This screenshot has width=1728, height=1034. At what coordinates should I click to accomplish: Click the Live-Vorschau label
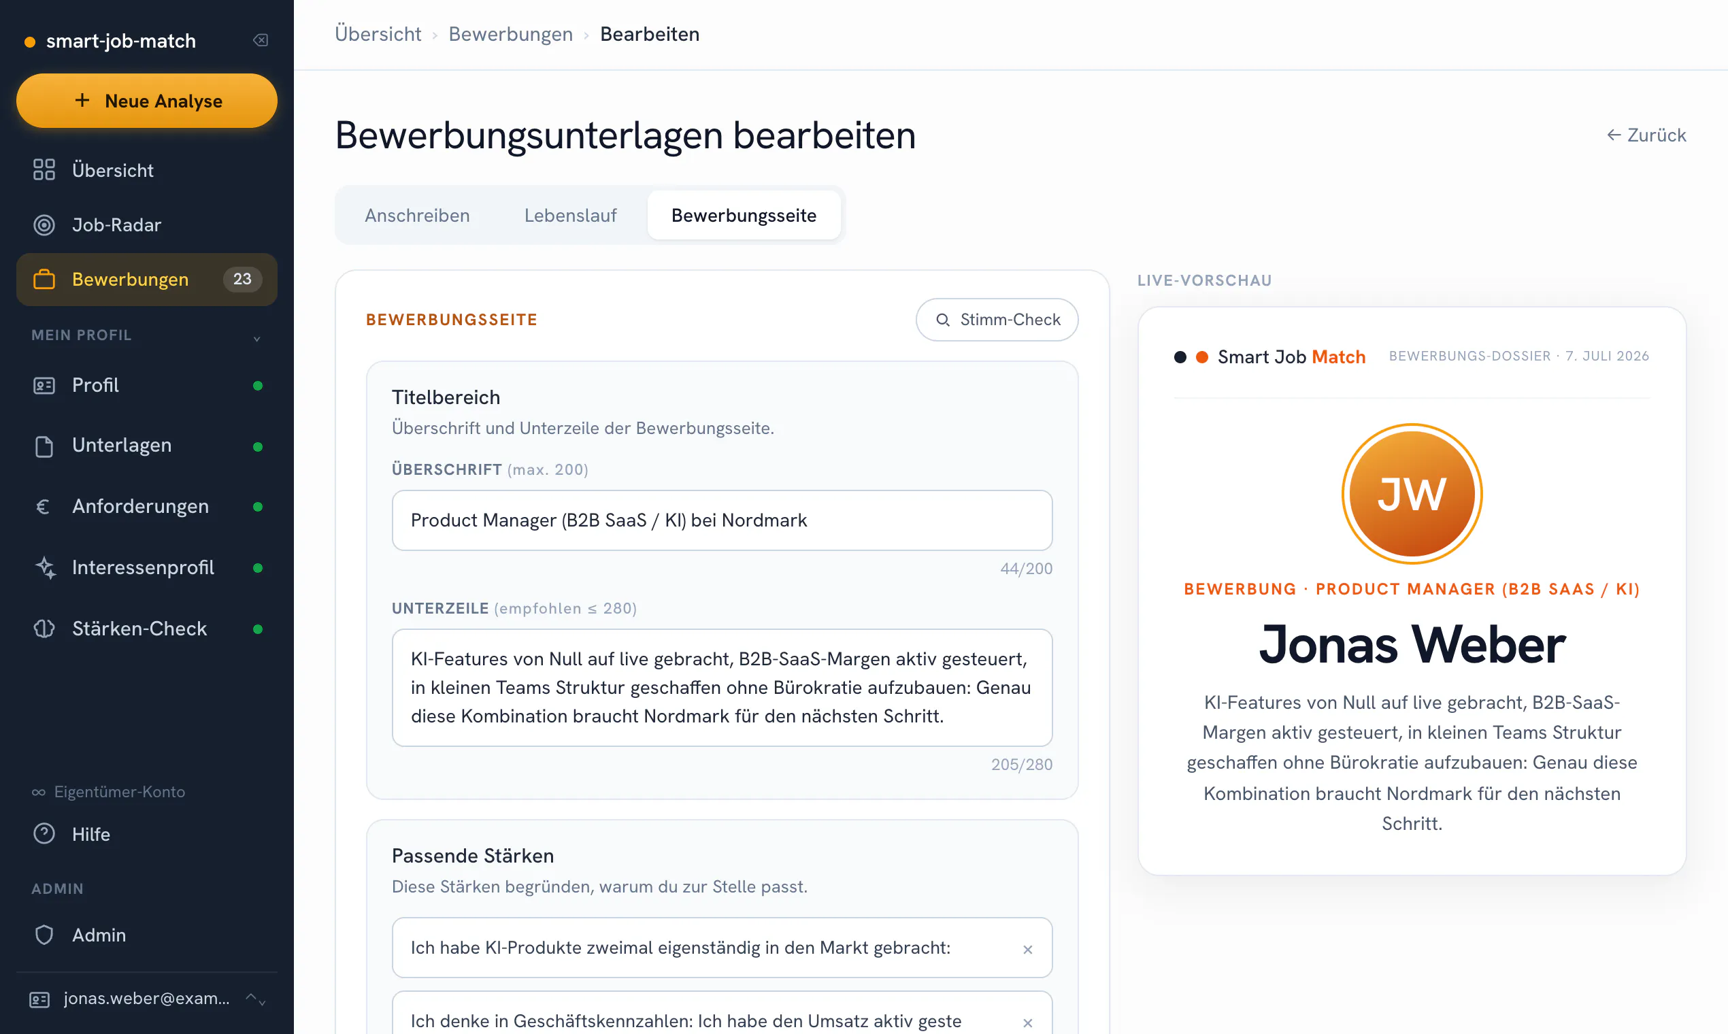coord(1205,280)
